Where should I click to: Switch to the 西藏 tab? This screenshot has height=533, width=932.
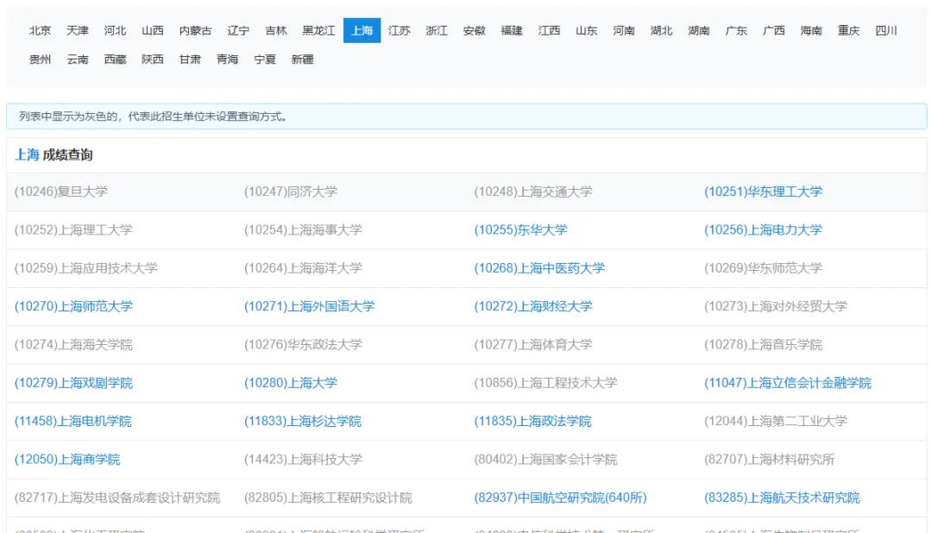(x=115, y=60)
